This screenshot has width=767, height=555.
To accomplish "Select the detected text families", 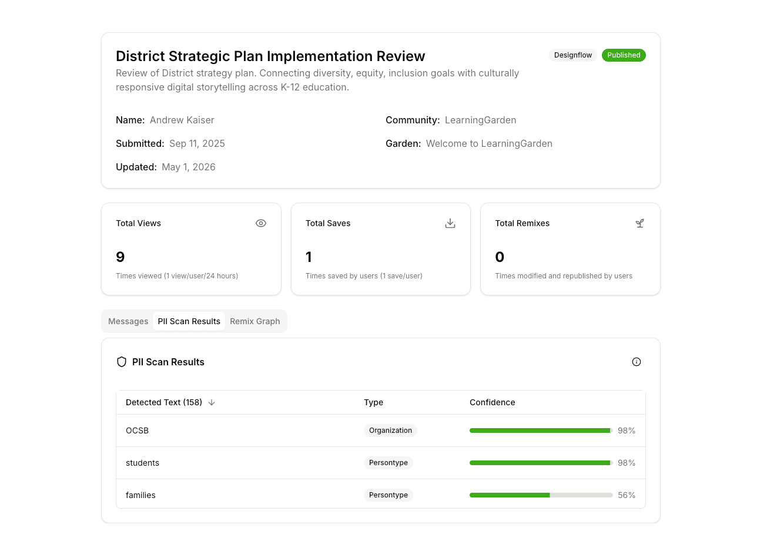I will pyautogui.click(x=140, y=495).
